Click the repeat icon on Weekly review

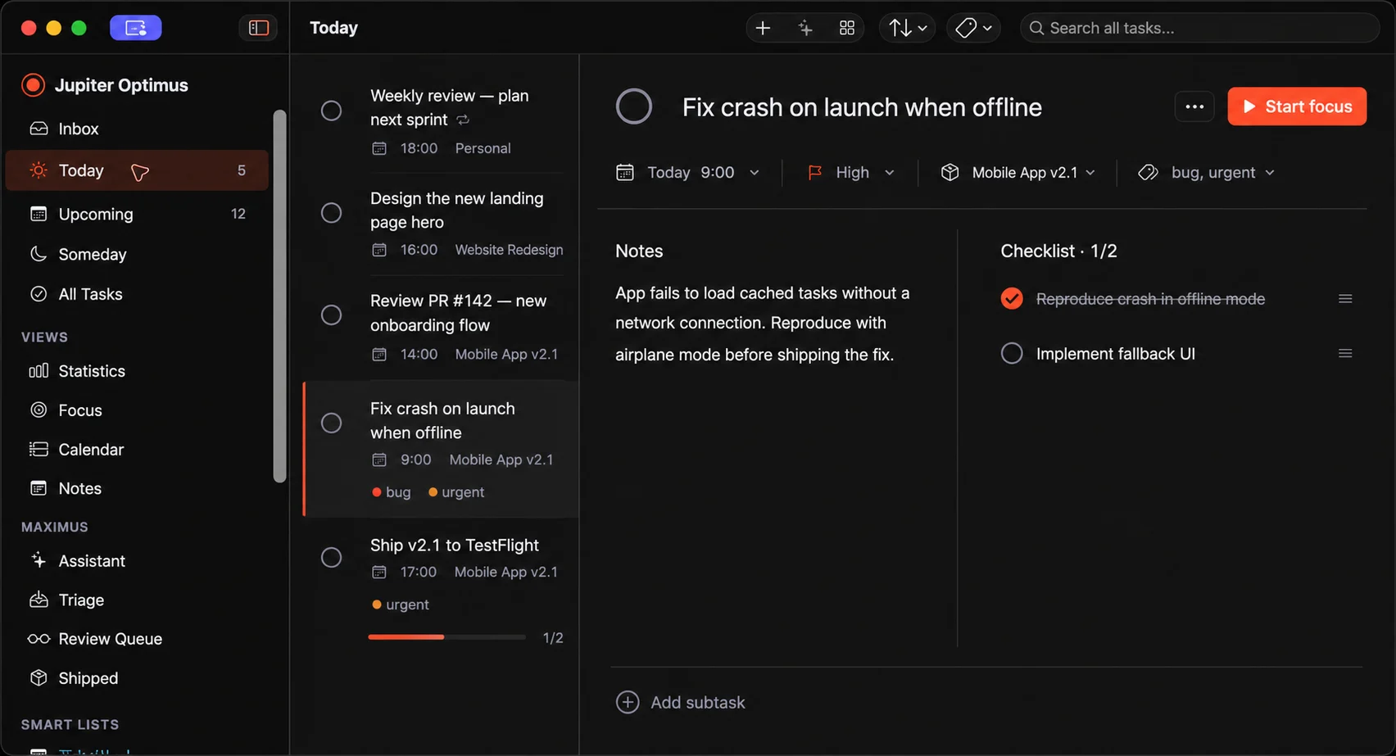(x=463, y=120)
